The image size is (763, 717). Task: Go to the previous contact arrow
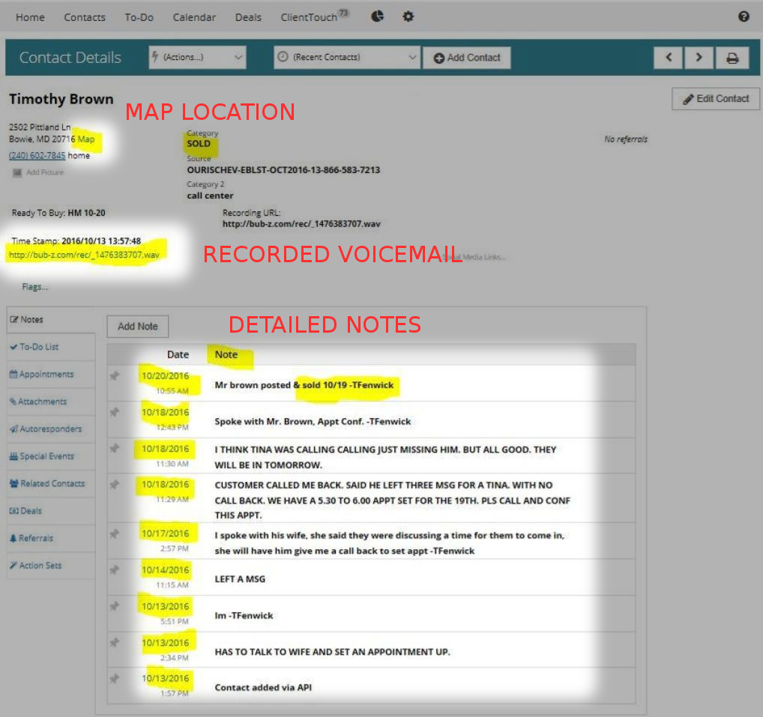coord(669,58)
